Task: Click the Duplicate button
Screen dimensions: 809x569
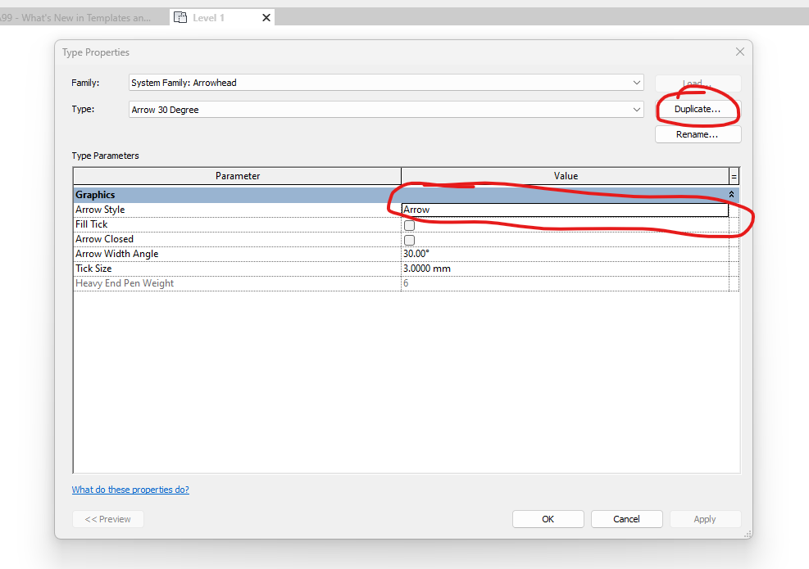Action: coord(697,109)
